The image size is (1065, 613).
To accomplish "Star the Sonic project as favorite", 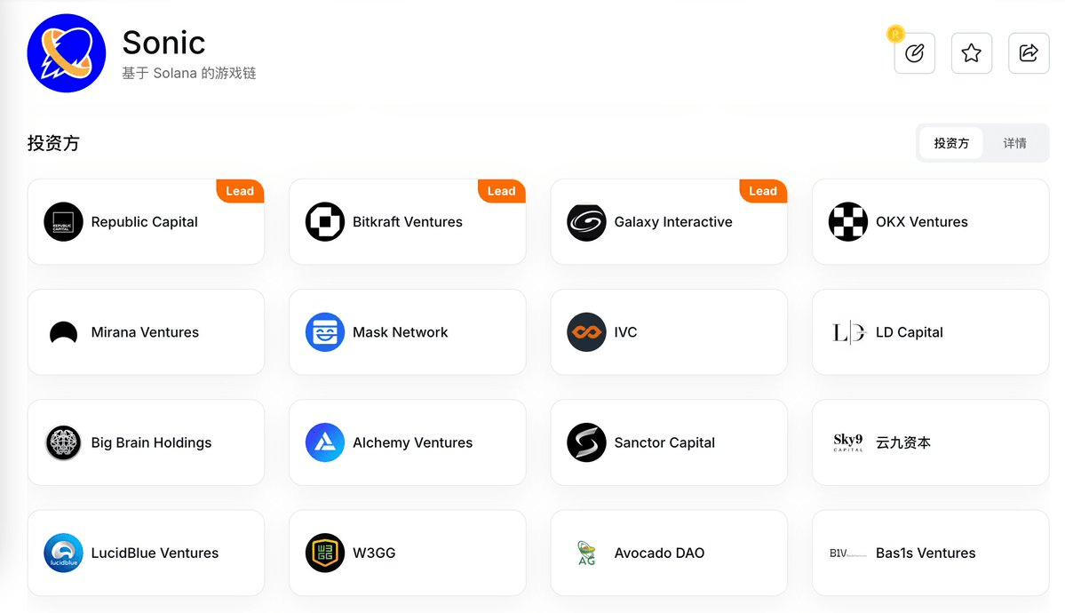I will (x=971, y=53).
